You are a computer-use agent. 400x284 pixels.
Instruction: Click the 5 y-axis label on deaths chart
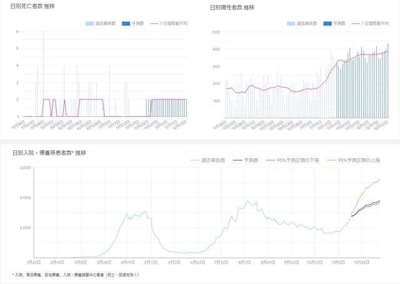[x=17, y=48]
